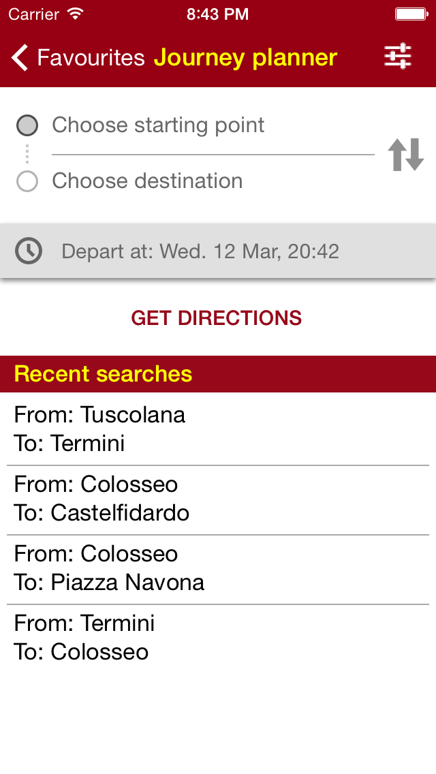Tap the Recent searches header
Viewport: 436px width, 774px height.
tap(104, 374)
